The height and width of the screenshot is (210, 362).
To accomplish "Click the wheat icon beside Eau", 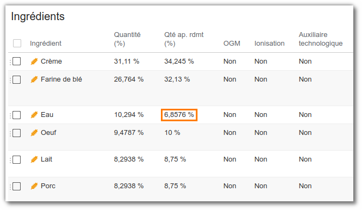I will tap(34, 115).
